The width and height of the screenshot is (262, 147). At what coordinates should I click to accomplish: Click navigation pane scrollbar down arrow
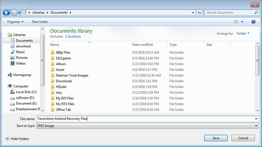click(x=43, y=110)
